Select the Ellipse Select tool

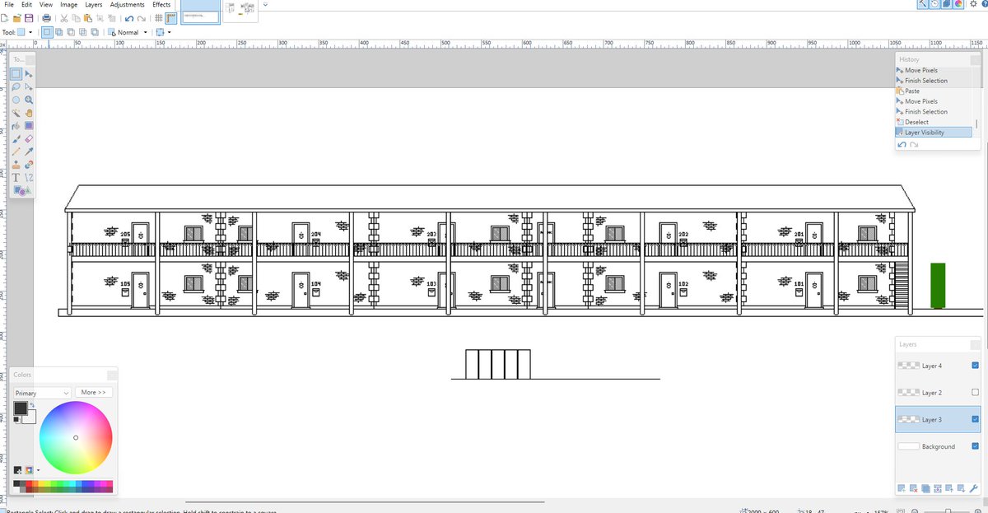pyautogui.click(x=16, y=100)
